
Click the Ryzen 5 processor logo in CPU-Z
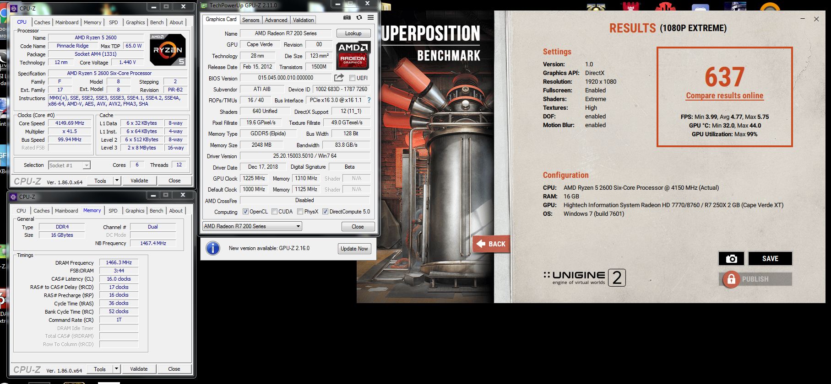pyautogui.click(x=168, y=50)
